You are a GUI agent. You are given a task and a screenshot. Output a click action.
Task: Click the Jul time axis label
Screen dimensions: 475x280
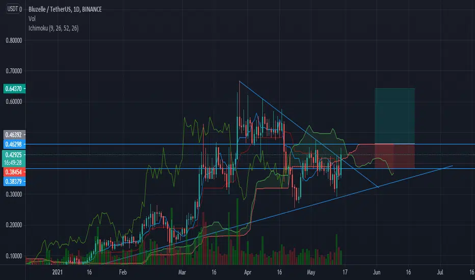(440, 272)
